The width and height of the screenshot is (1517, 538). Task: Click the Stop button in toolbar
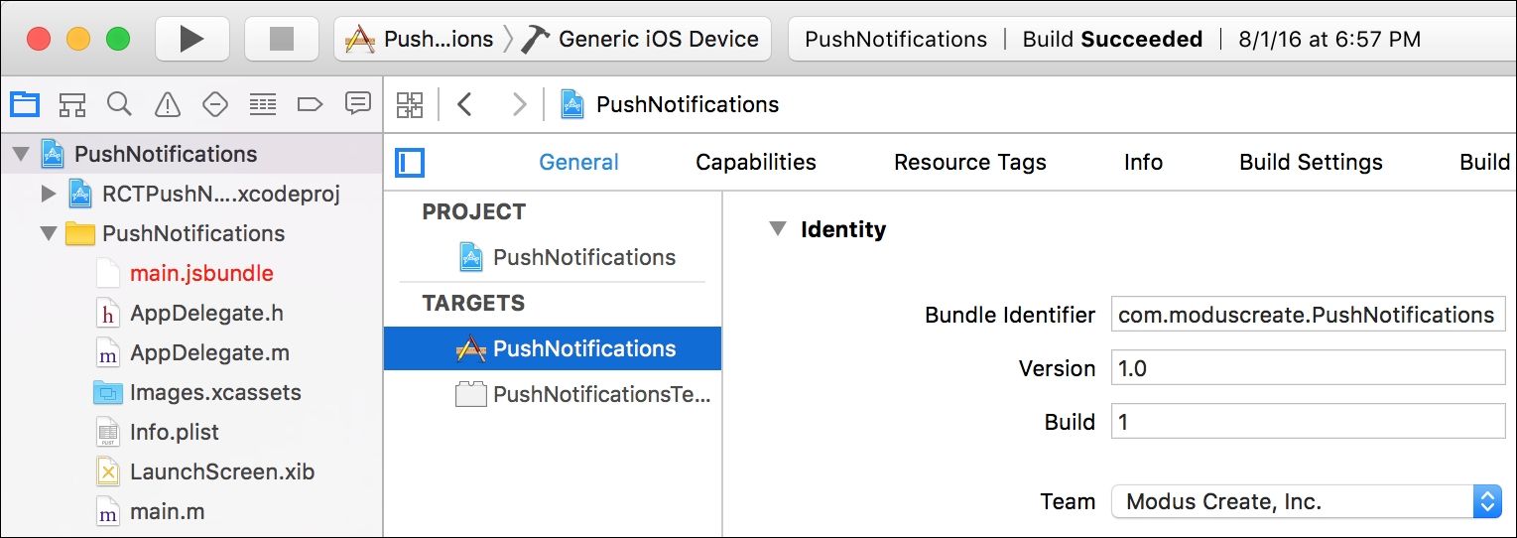tap(282, 39)
